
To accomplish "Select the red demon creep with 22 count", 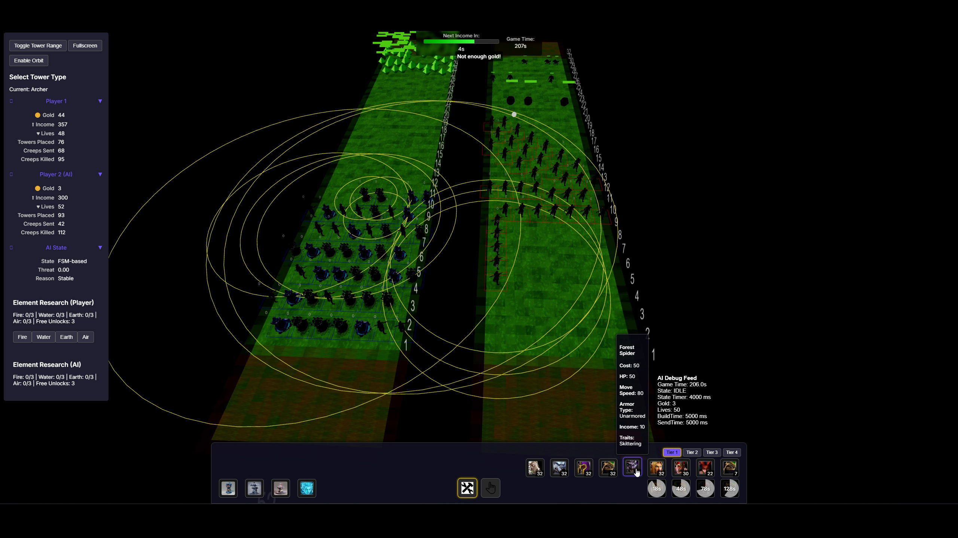I will point(706,468).
